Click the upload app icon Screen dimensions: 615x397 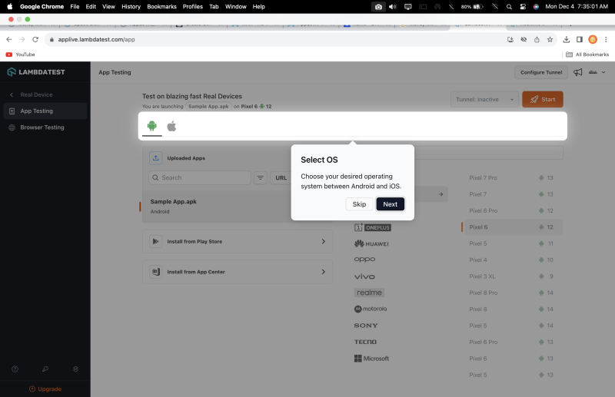point(156,158)
